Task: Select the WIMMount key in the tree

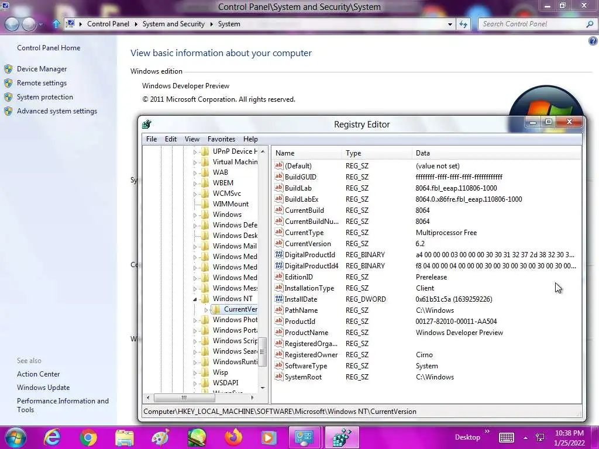Action: coord(230,204)
